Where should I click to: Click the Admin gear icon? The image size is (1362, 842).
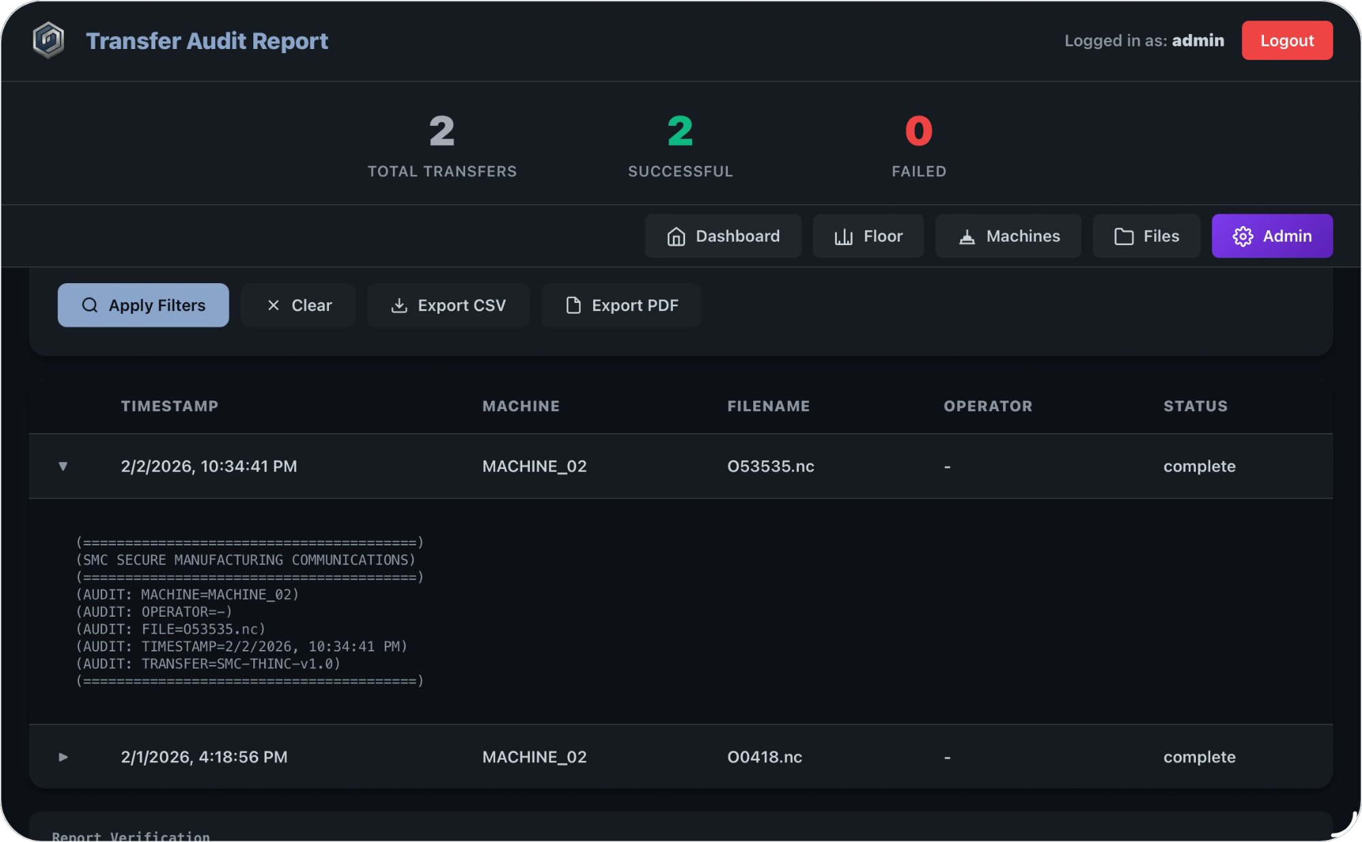1242,236
